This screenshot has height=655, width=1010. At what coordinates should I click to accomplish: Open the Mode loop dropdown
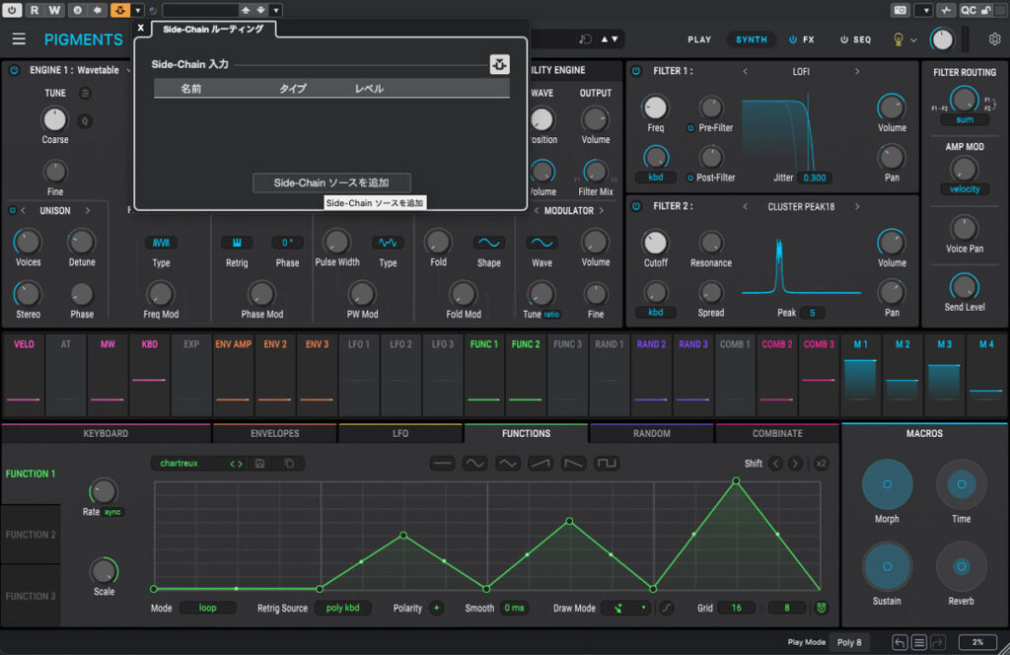click(x=207, y=608)
